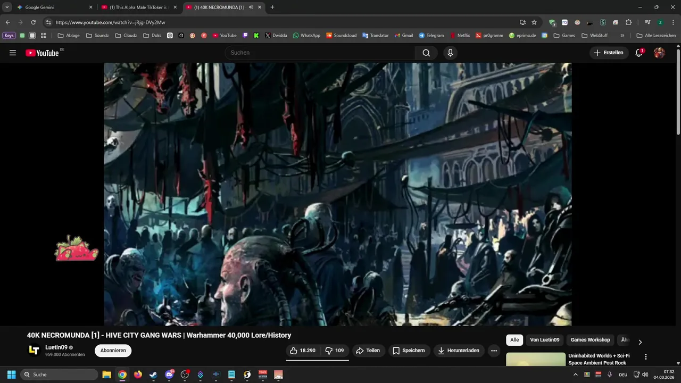
Task: Expand hidden system tray icons
Action: coord(575,374)
